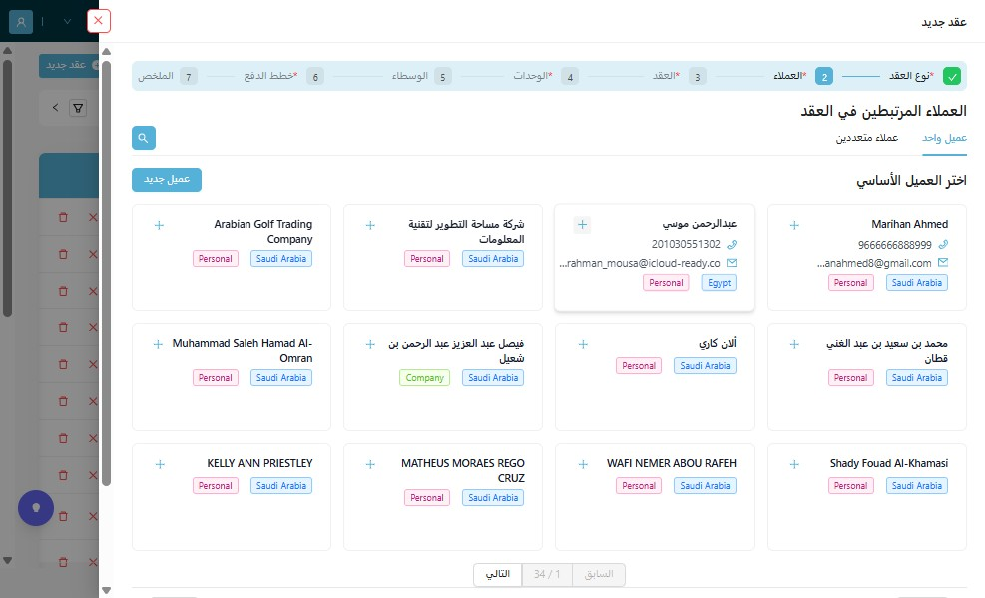The width and height of the screenshot is (985, 598).
Task: Click عقد جديد button in background page
Action: point(69,65)
